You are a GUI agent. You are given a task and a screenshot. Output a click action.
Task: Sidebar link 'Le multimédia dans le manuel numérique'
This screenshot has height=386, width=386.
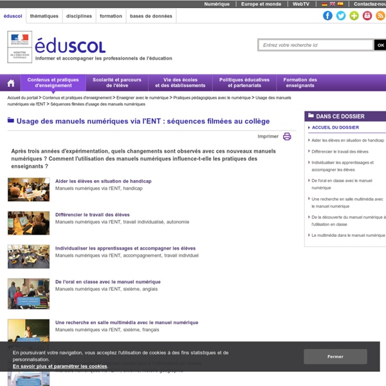click(348, 235)
